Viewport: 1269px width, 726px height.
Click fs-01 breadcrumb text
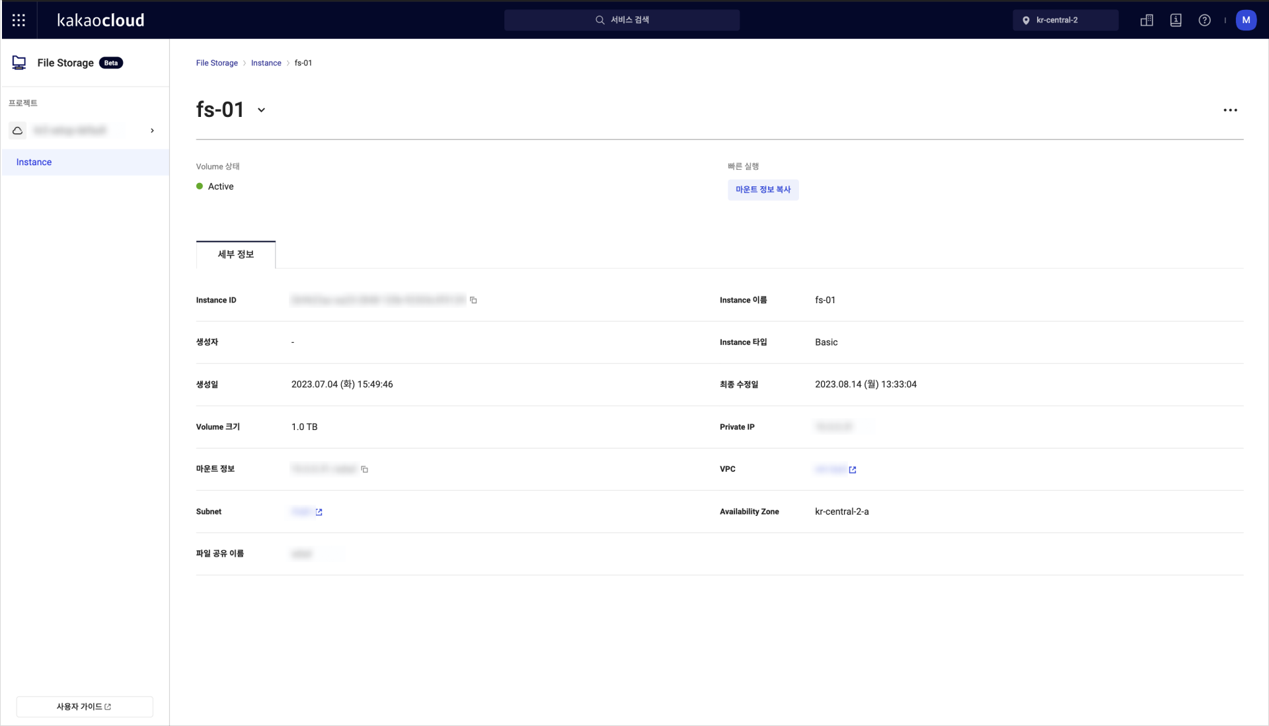(303, 63)
